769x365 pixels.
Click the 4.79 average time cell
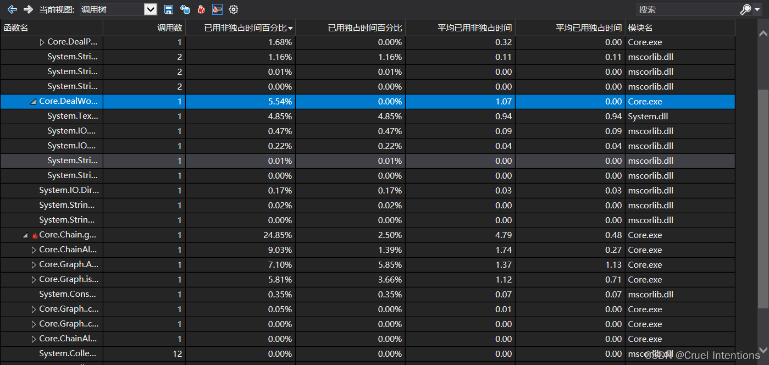(x=504, y=235)
